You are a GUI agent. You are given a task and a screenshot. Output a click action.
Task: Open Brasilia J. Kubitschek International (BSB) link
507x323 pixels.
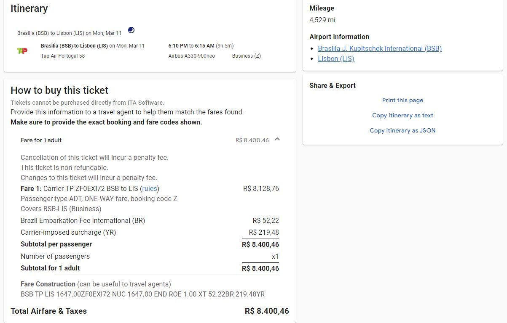[380, 49]
